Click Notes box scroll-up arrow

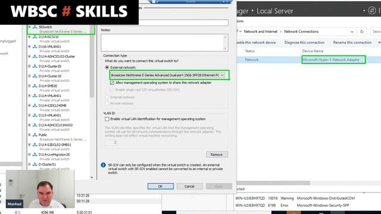click(x=225, y=37)
